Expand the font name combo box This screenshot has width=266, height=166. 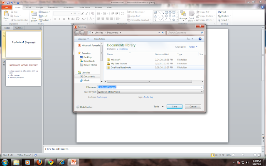click(x=71, y=13)
